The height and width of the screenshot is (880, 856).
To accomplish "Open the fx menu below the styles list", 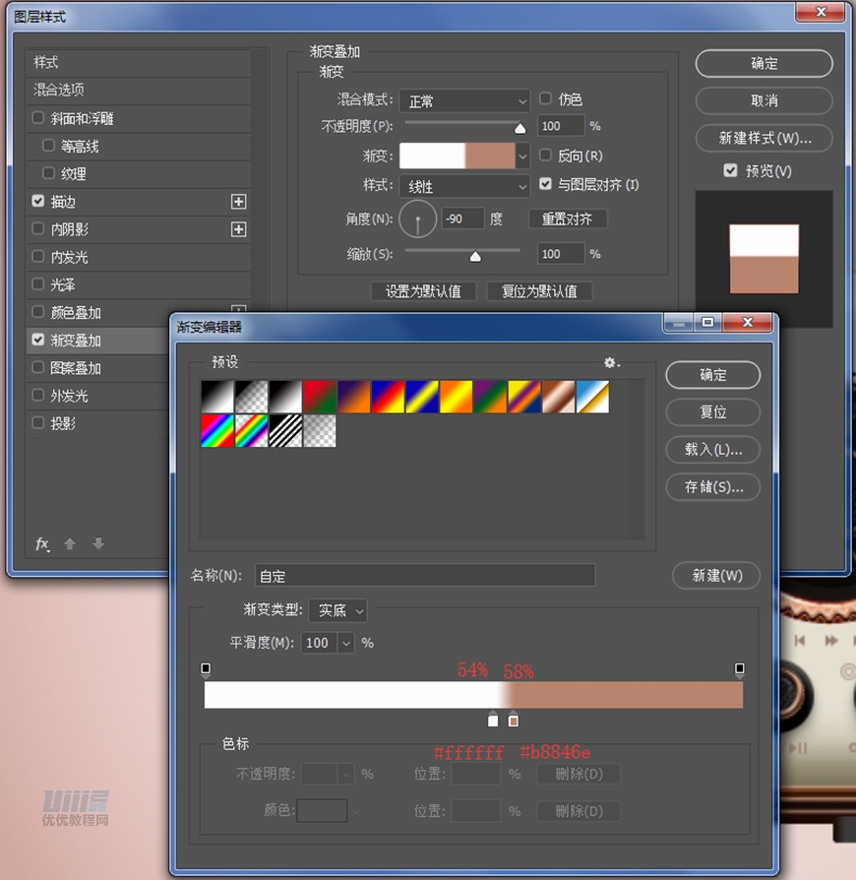I will point(42,543).
